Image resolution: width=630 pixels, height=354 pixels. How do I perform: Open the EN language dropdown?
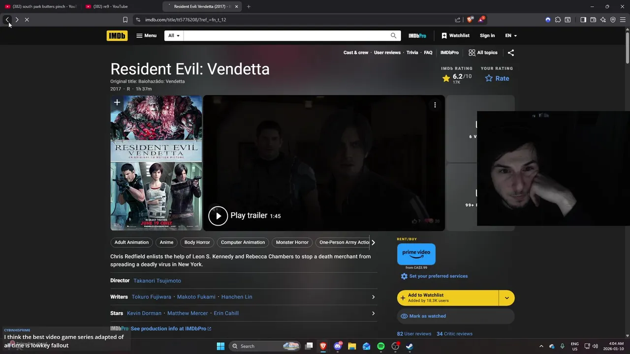click(511, 35)
